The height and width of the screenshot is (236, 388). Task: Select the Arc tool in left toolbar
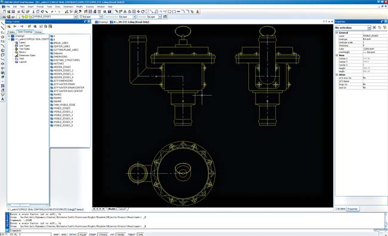2,45
